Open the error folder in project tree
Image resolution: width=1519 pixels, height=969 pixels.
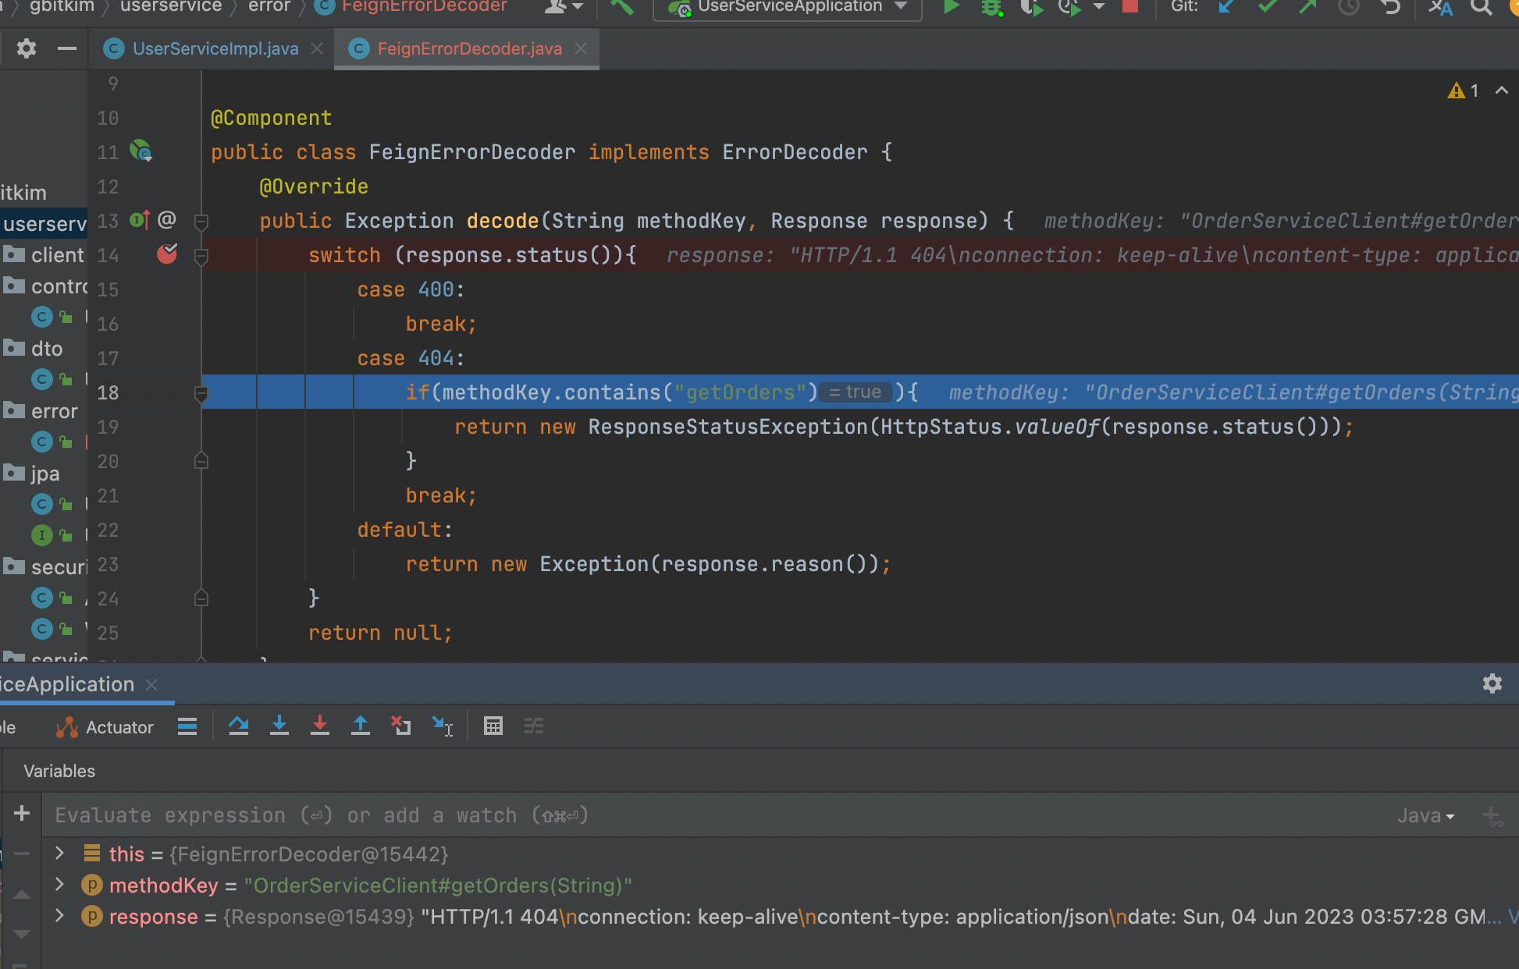click(x=53, y=411)
